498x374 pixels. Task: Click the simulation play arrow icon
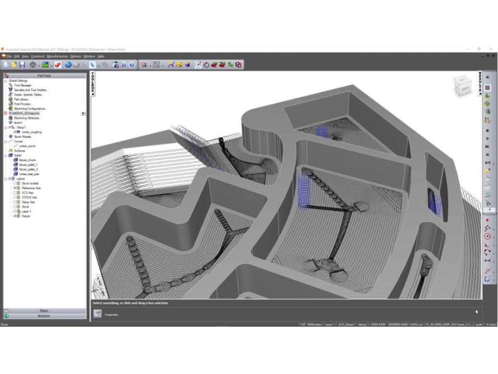488,139
